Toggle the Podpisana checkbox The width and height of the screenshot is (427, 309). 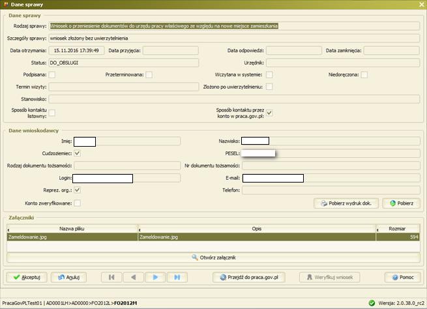[x=52, y=74]
